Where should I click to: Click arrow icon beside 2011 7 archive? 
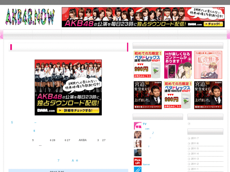tap(189, 138)
